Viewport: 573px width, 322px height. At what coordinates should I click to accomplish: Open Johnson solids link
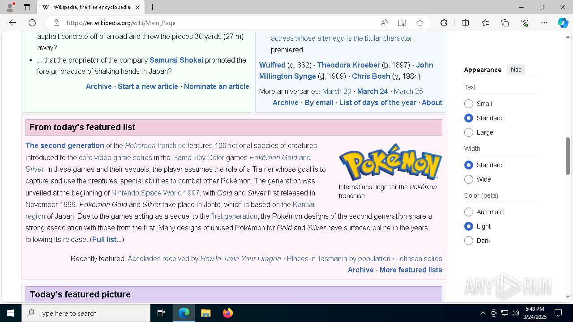419,258
